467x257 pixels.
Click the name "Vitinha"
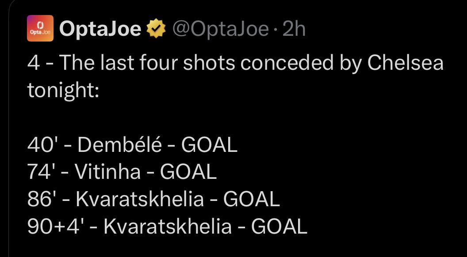click(x=107, y=172)
